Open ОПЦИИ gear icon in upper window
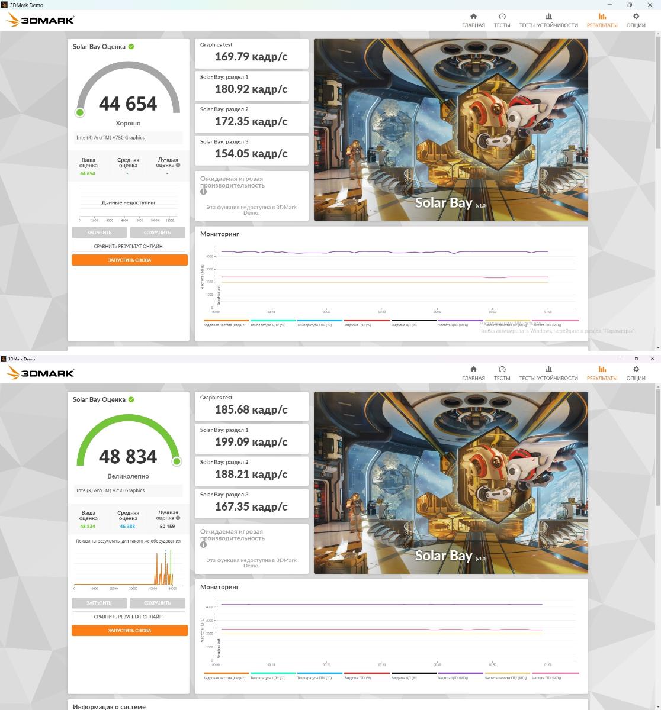 (636, 17)
